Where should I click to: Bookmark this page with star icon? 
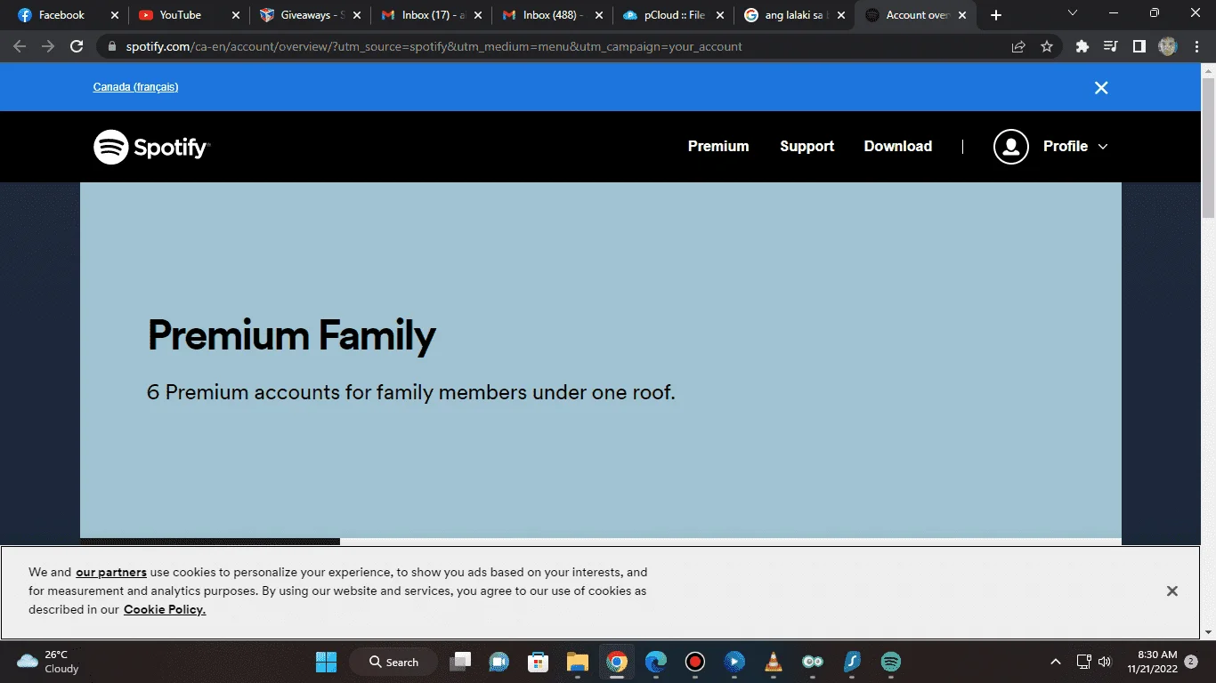(1047, 46)
